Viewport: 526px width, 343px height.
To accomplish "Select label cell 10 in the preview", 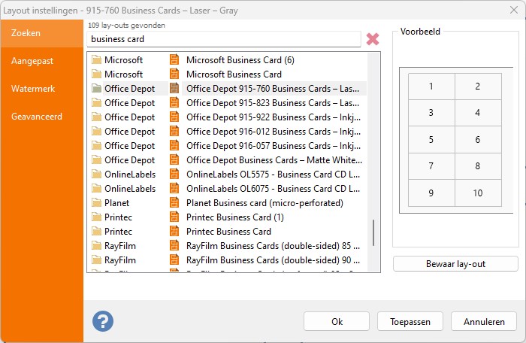I will [478, 193].
